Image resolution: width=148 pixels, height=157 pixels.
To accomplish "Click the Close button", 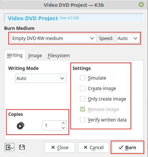I will click(x=59, y=147).
